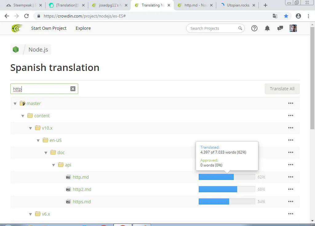Open more options for en-US row

pos(290,140)
